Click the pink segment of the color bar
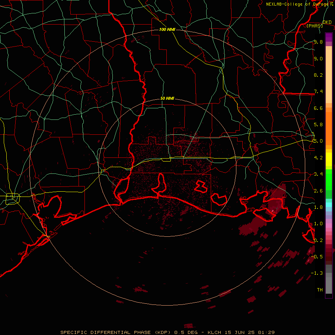Screen dimensions: 335x335 329,226
